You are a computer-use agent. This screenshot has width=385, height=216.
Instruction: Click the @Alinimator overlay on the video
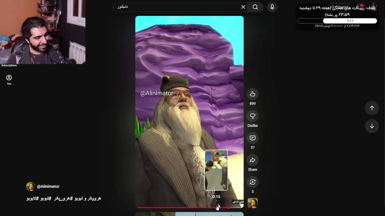pyautogui.click(x=156, y=93)
